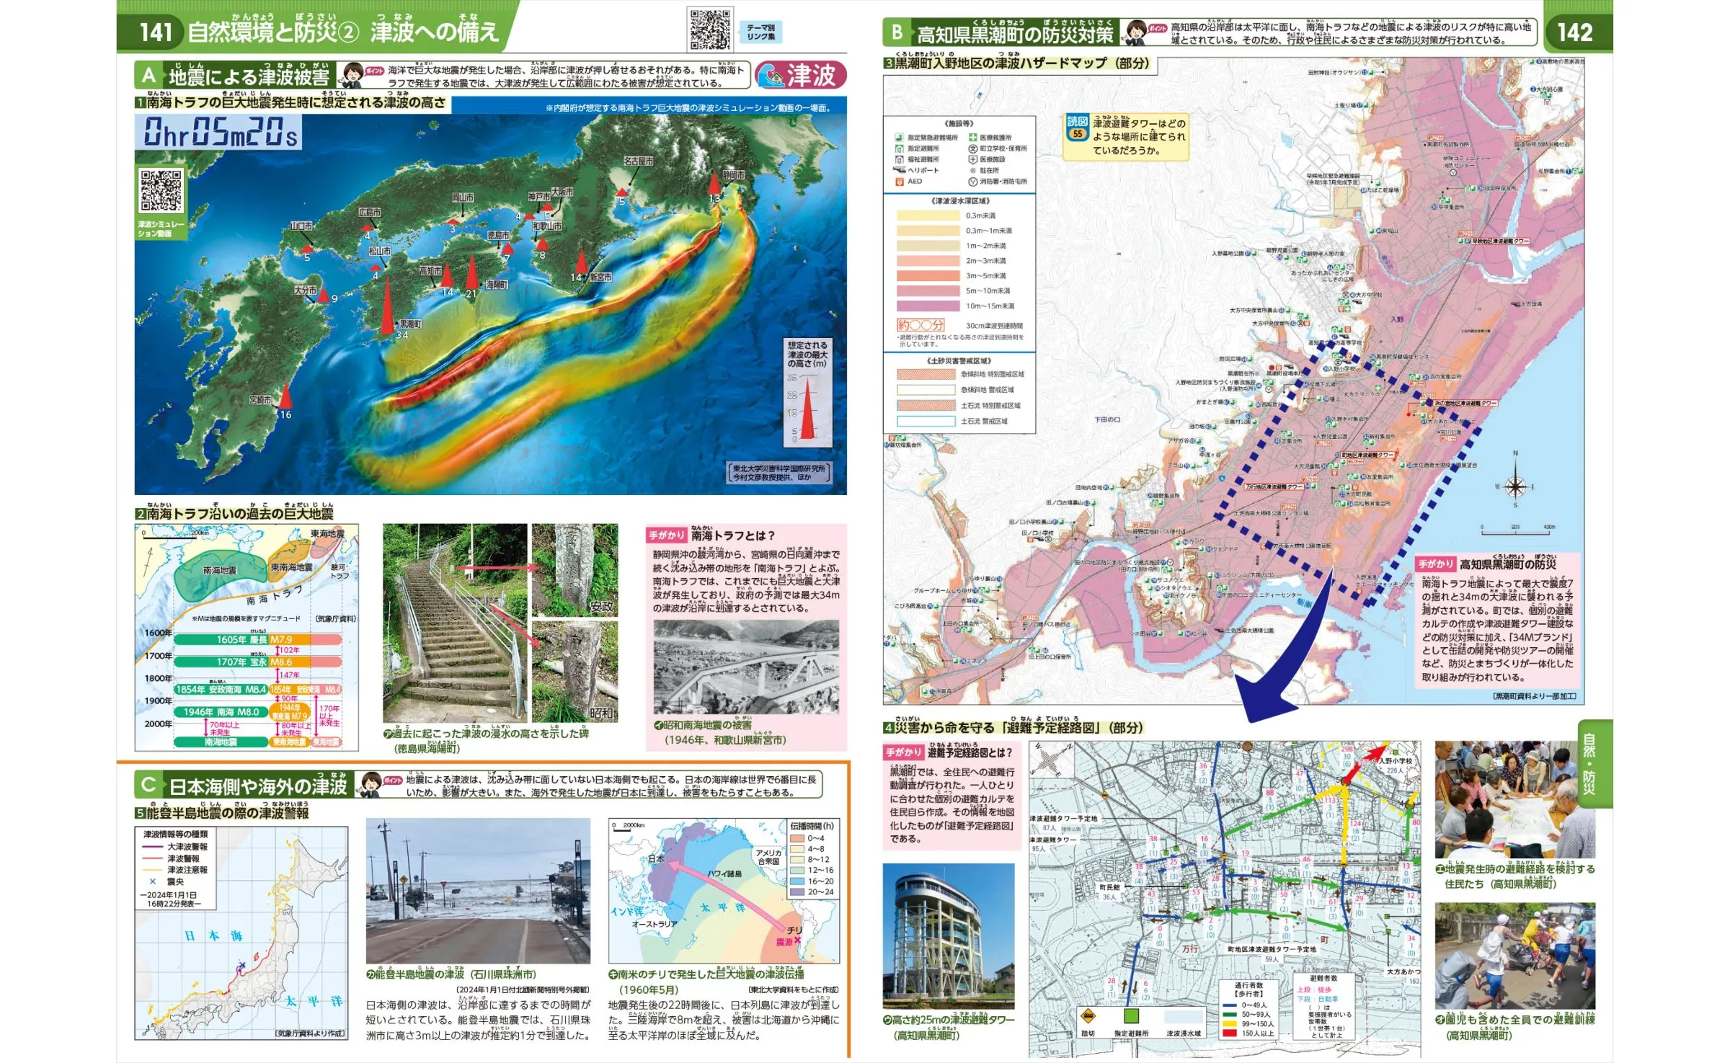The image size is (1730, 1063).
Task: Open the Noto Peninsula tsunami road photo
Action: pos(477,890)
